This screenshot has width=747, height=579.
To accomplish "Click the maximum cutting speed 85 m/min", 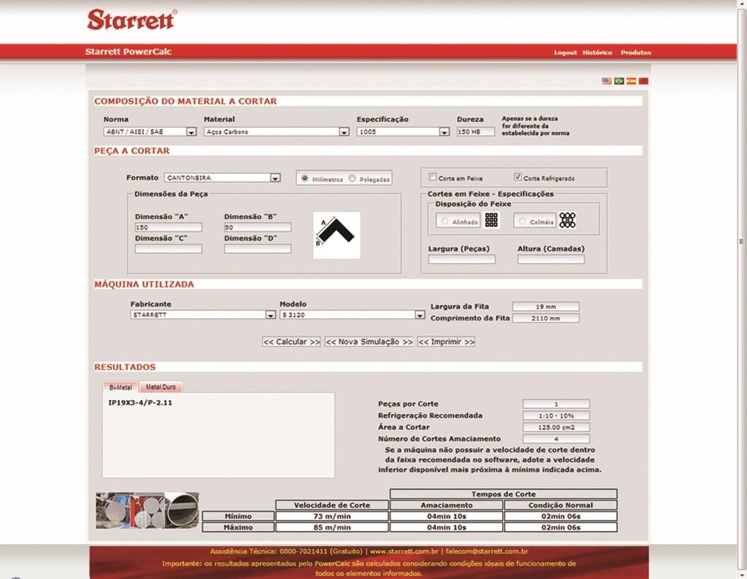I will coord(332,528).
